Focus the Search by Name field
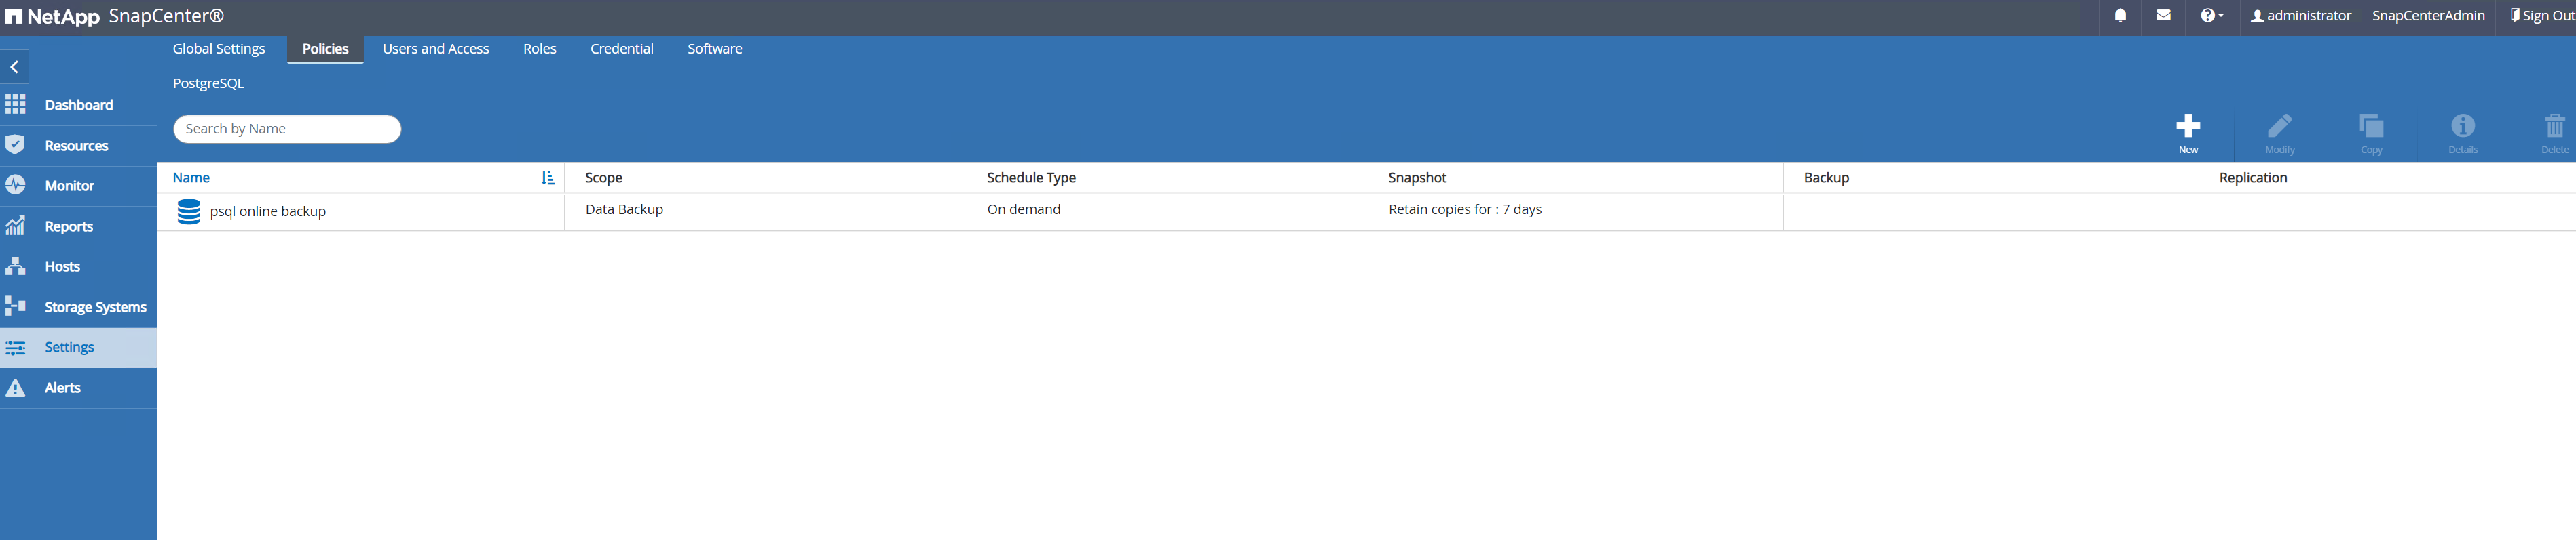The width and height of the screenshot is (2576, 540). click(x=287, y=129)
